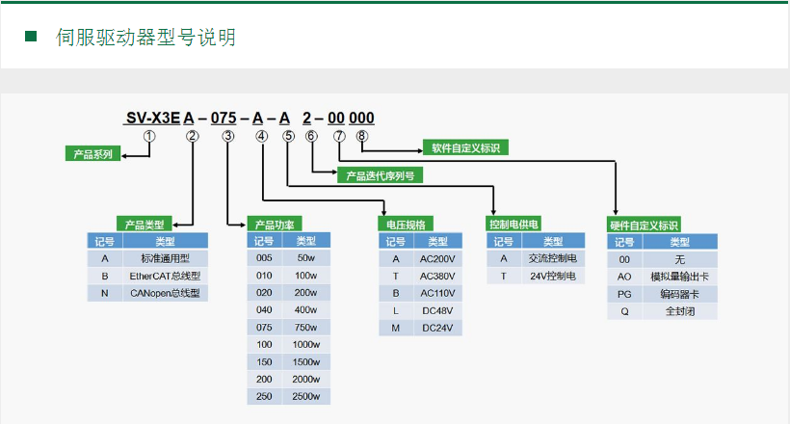Click the 编码器卡 cell
The image size is (790, 424).
(x=679, y=294)
